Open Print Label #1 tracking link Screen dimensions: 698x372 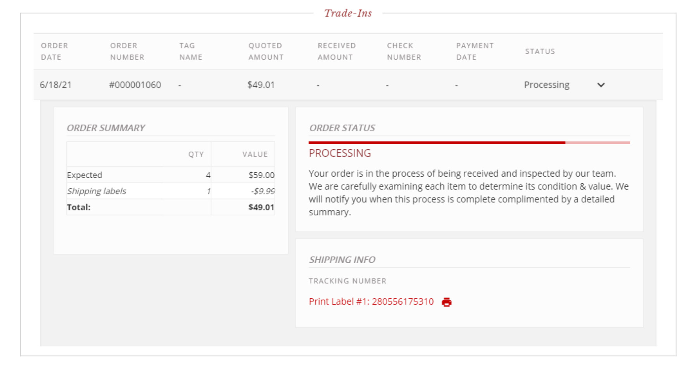pos(371,301)
